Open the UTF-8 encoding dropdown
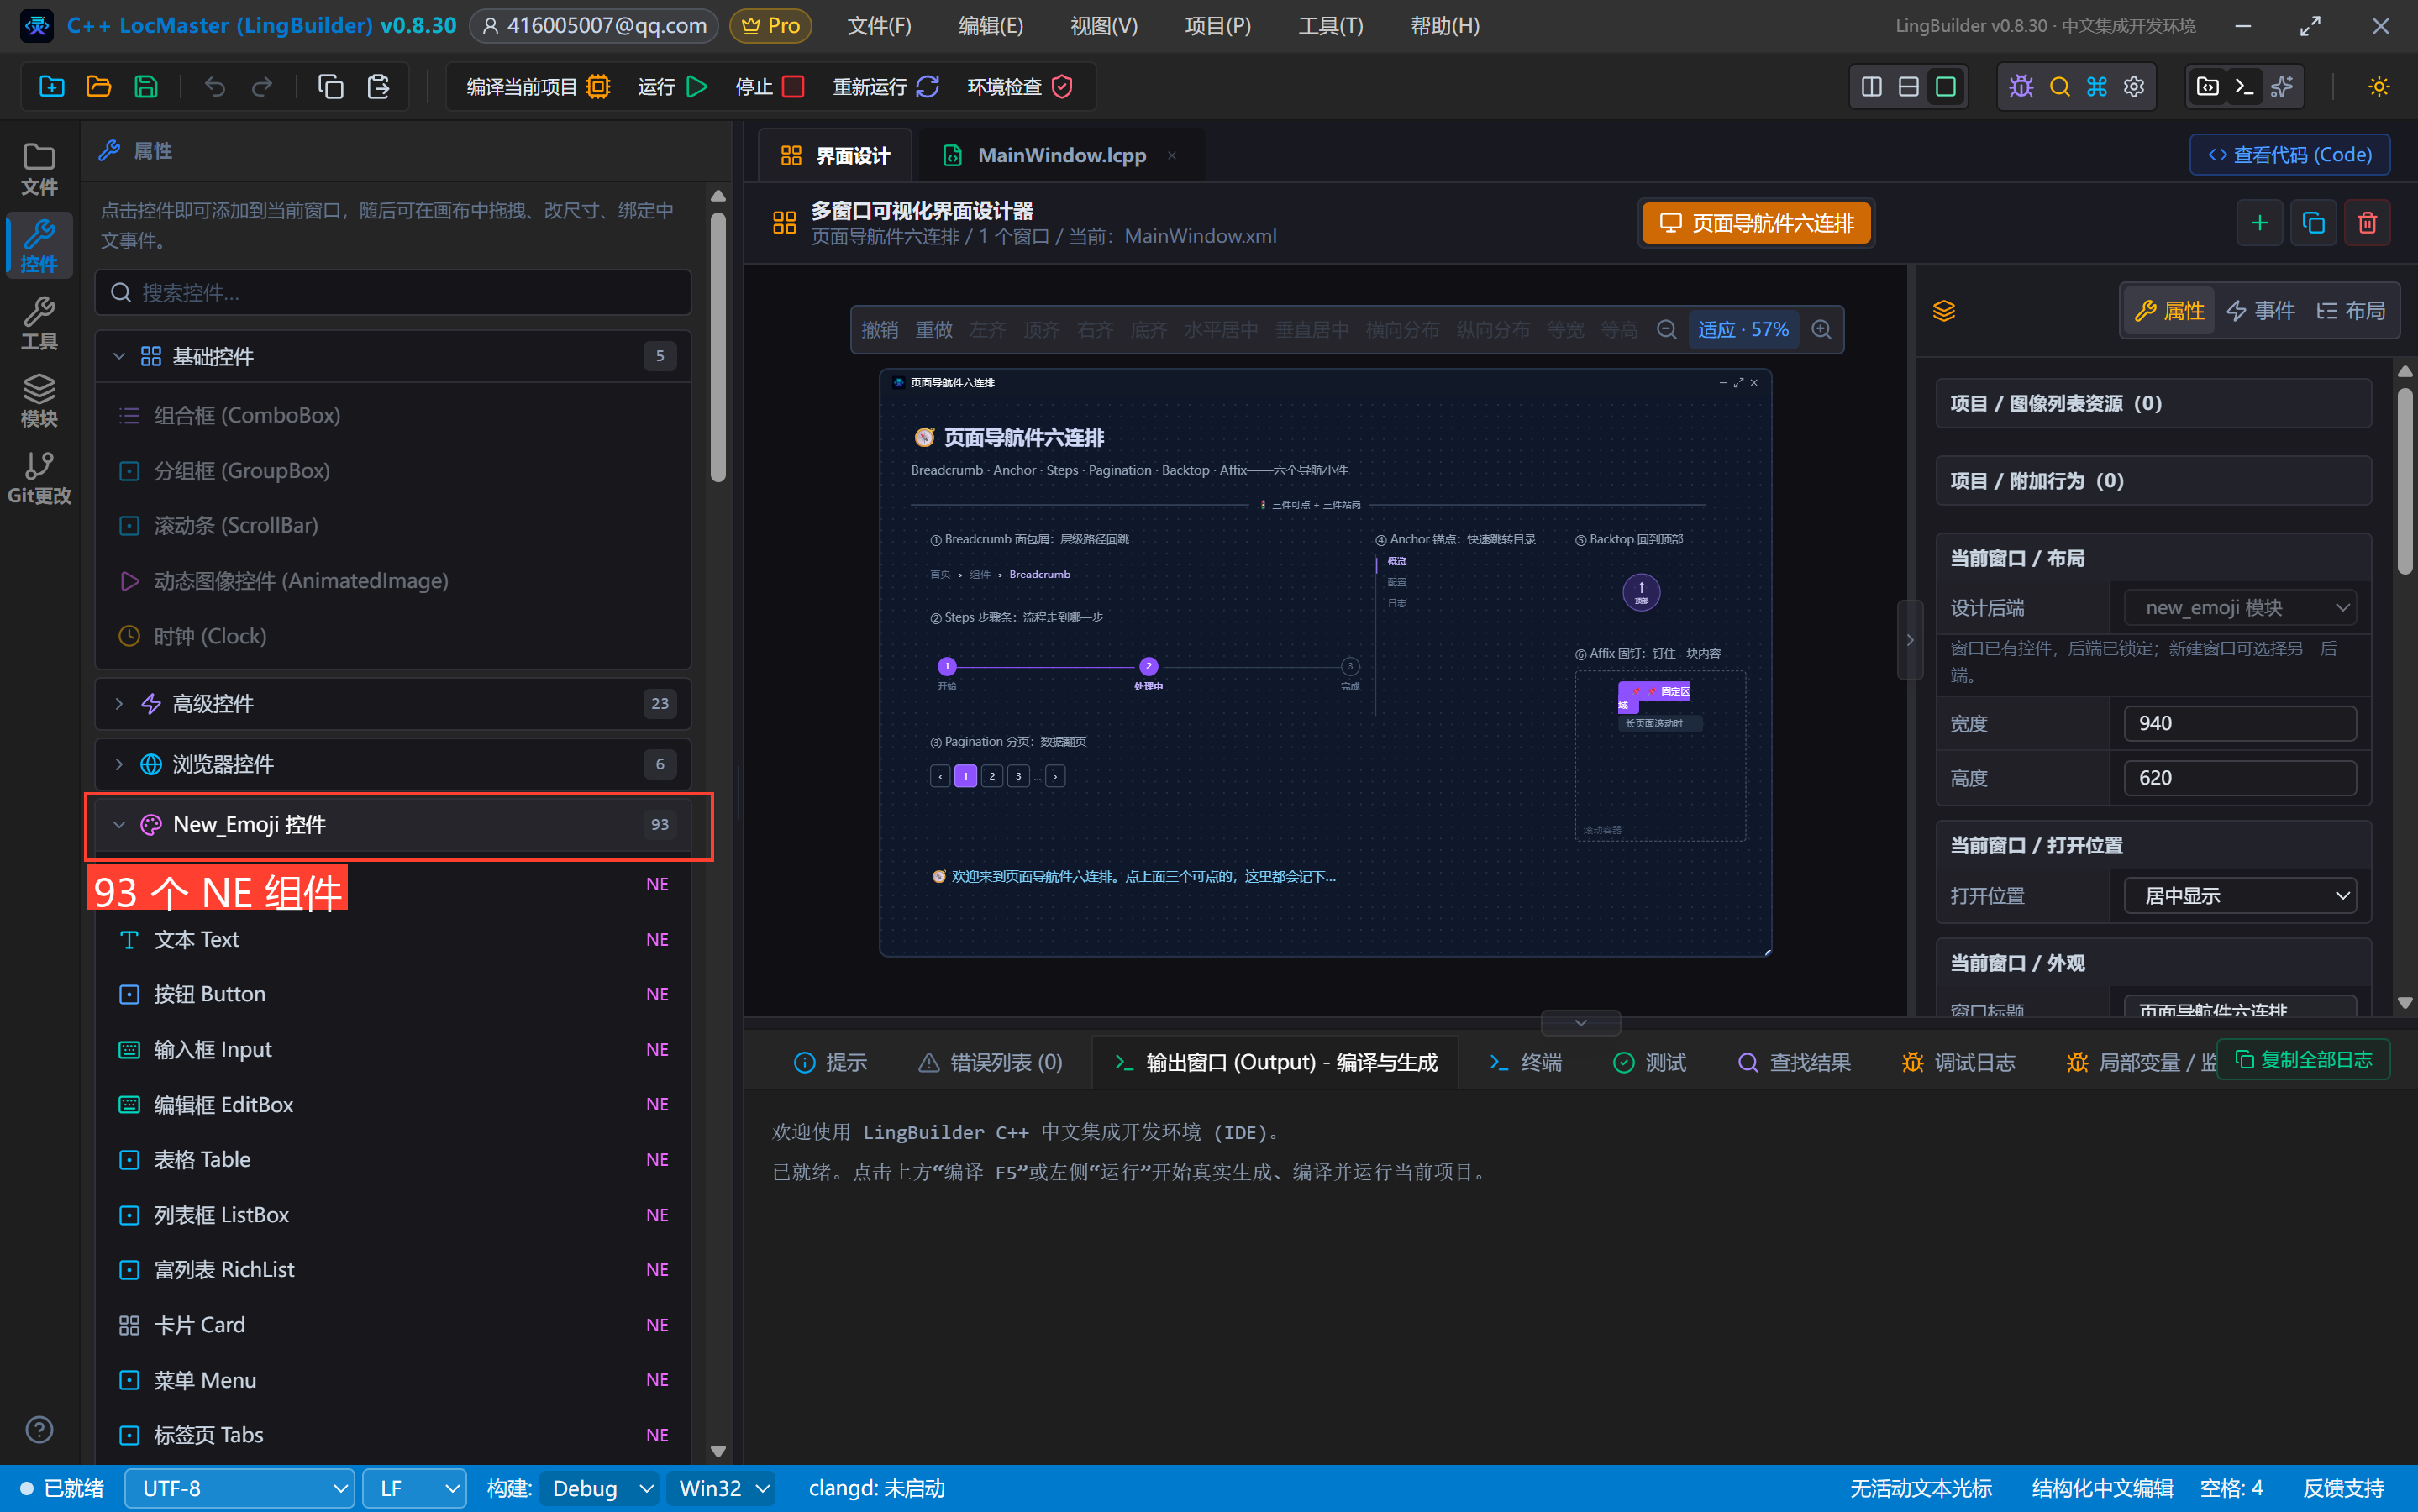This screenshot has height=1512, width=2418. pos(240,1488)
